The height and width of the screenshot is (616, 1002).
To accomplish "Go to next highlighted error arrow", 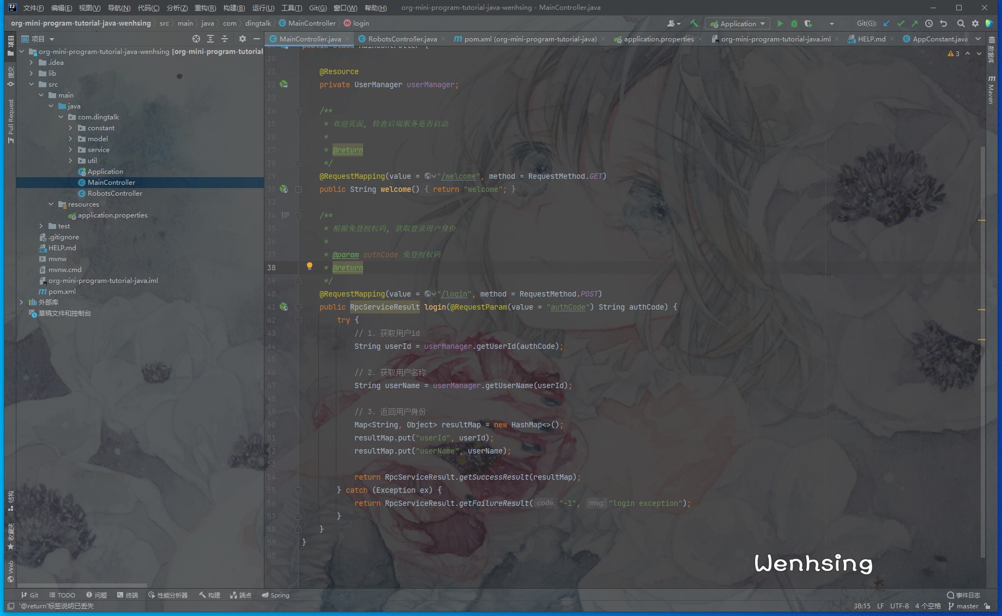I will click(x=979, y=53).
